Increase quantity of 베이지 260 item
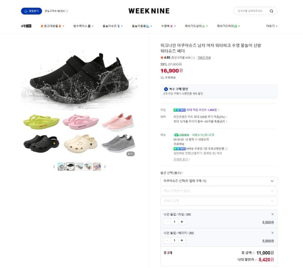Viewport: 303px width, 268px height. click(182, 240)
